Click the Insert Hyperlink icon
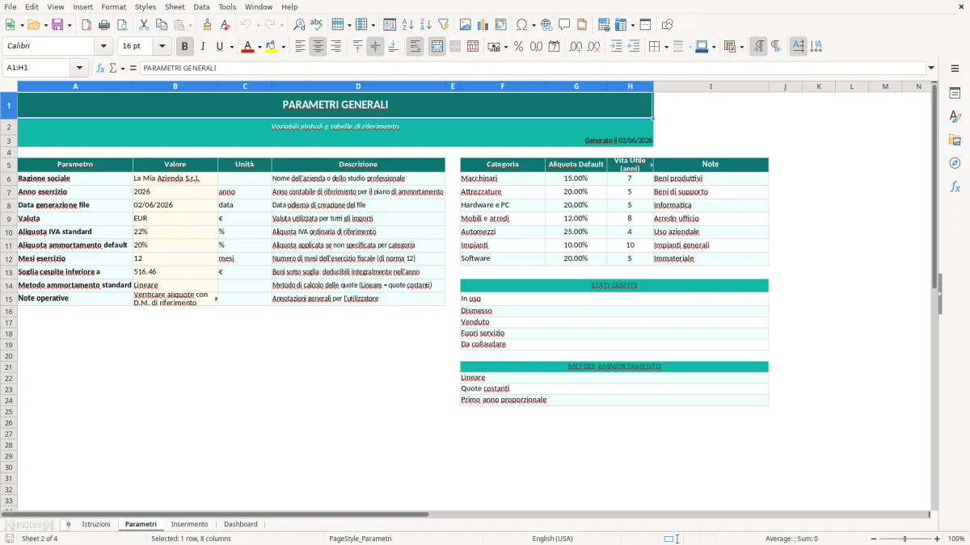This screenshot has width=970, height=545. click(x=546, y=25)
